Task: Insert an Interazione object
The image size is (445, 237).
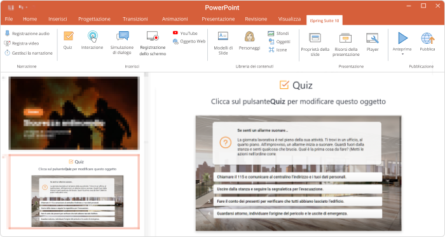Action: click(92, 40)
